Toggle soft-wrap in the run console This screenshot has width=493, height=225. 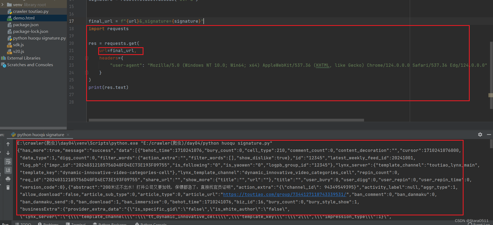click(8, 161)
